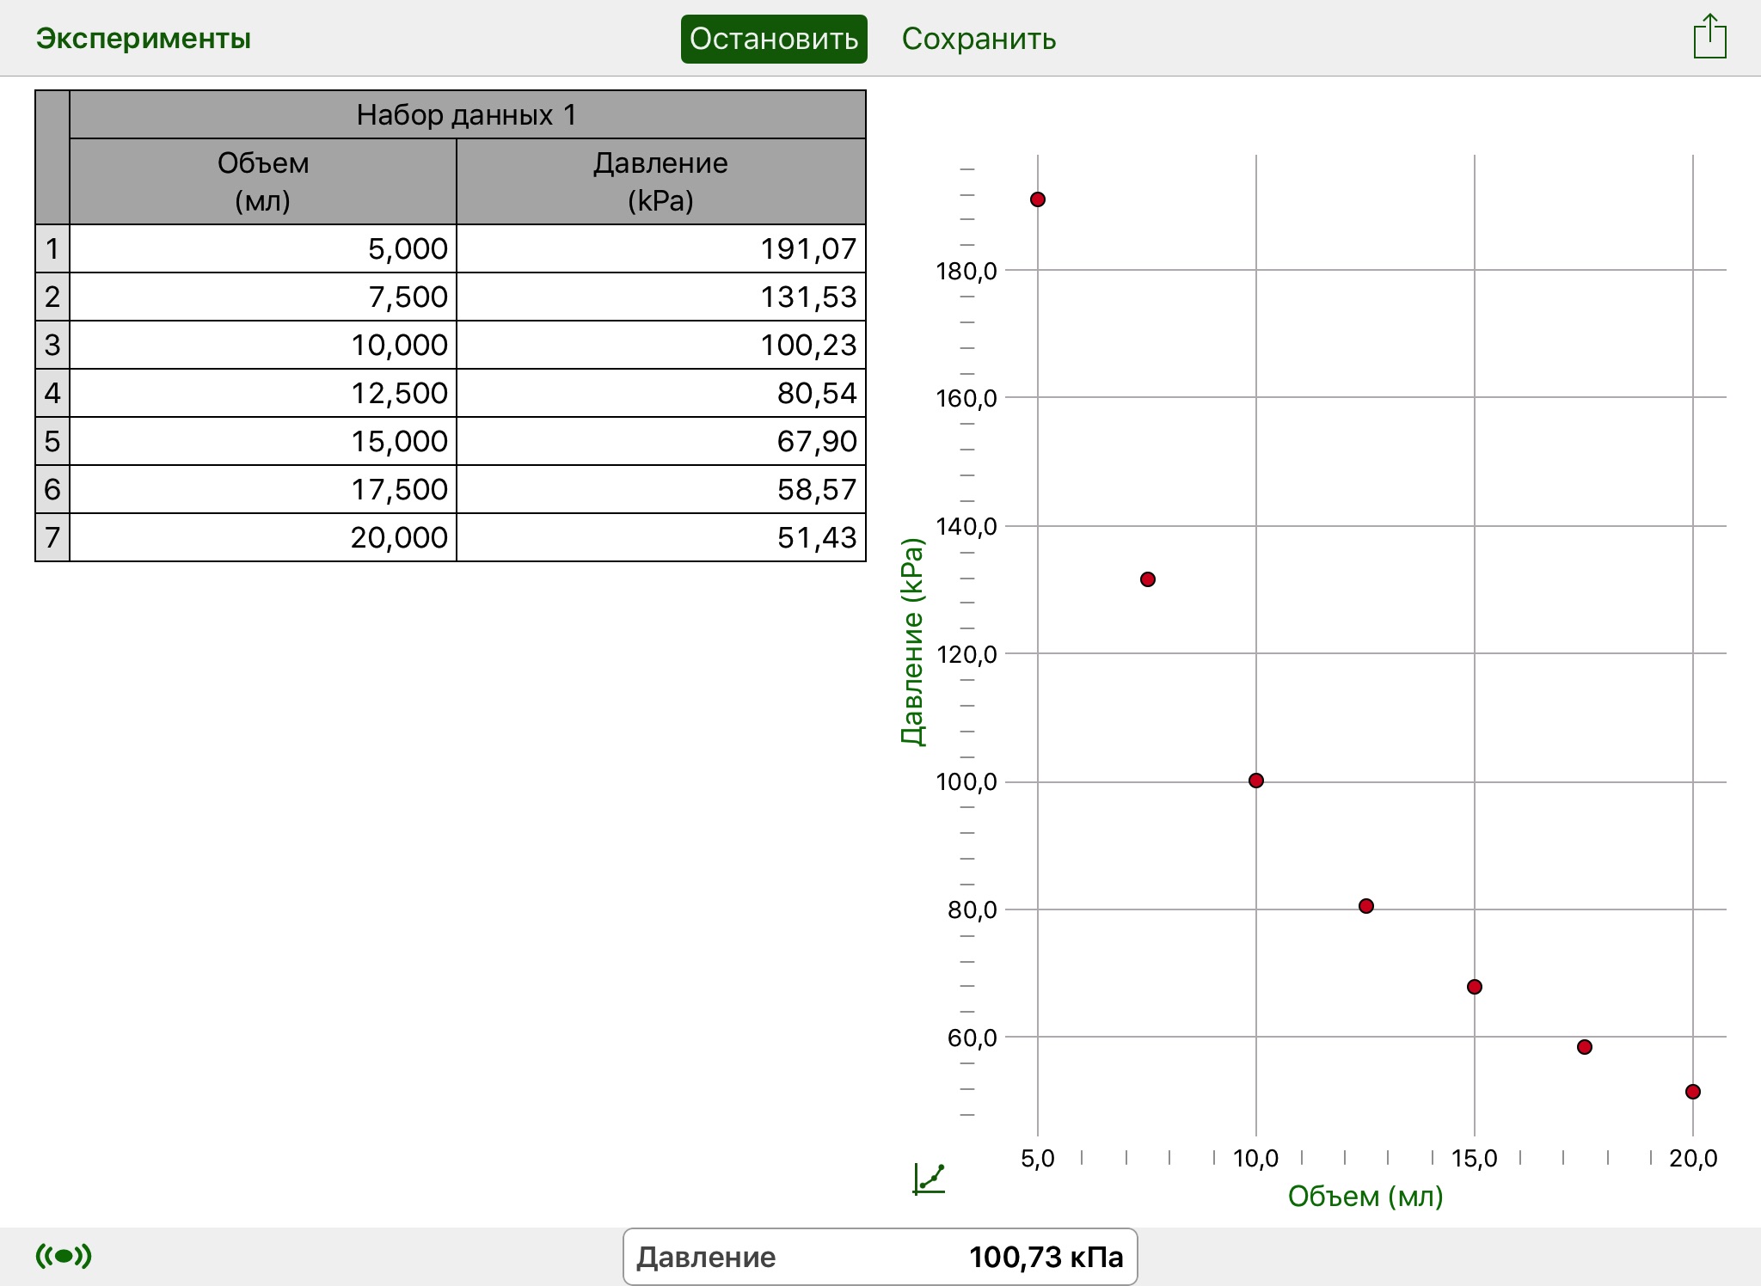
Task: Tap the Объем (мл) horizontal axis label
Action: coord(1365,1196)
